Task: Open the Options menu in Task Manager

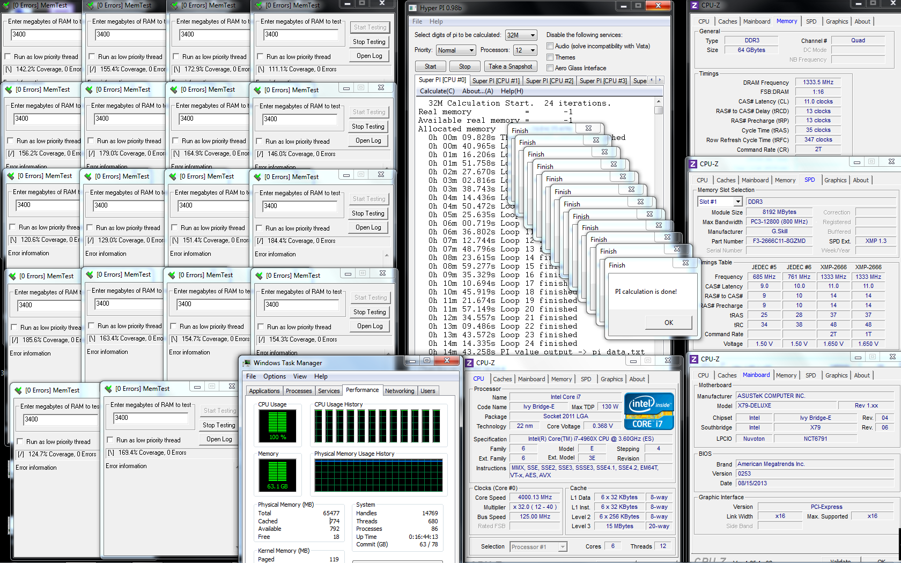Action: pyautogui.click(x=274, y=376)
